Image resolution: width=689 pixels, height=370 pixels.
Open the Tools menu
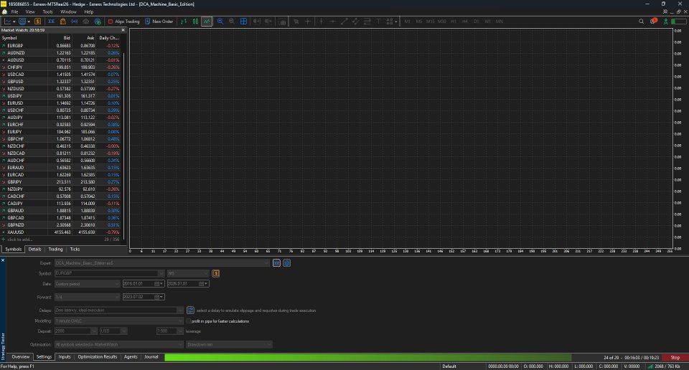tap(47, 12)
